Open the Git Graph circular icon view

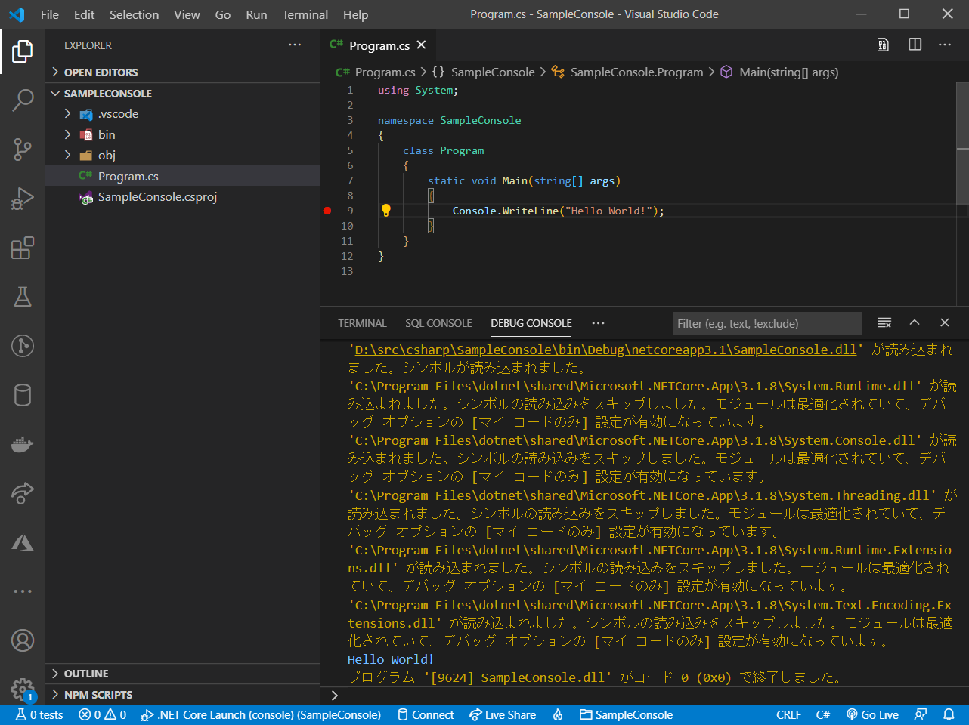tap(23, 346)
